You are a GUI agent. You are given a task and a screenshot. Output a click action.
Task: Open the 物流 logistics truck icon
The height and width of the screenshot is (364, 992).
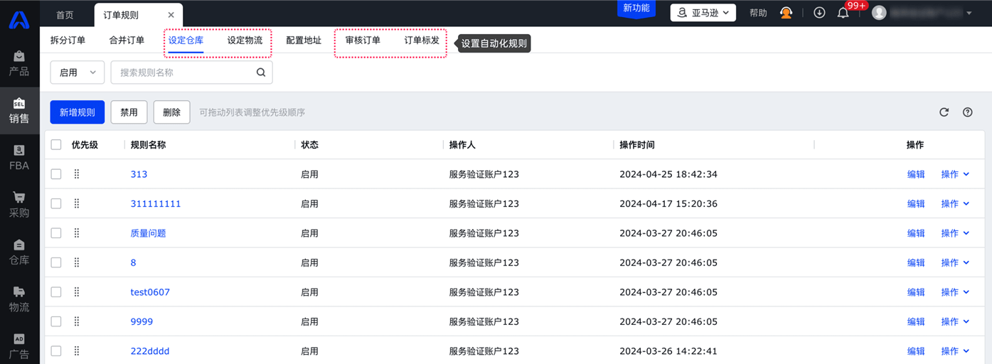pos(19,299)
